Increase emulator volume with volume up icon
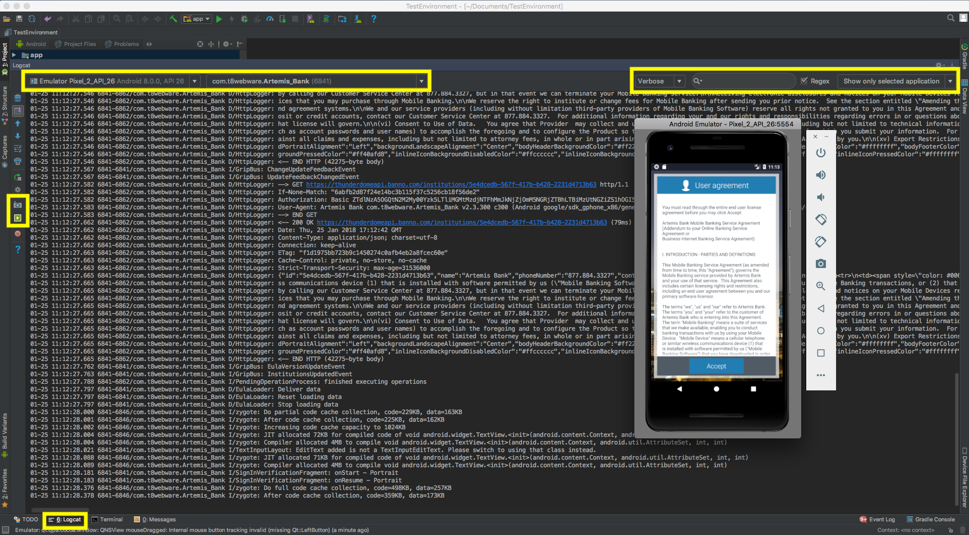969x535 pixels. pos(820,175)
